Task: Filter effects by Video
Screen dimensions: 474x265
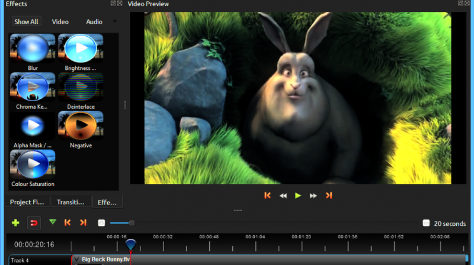Action: point(60,21)
